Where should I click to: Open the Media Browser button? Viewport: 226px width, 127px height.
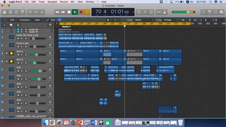[x=221, y=12]
